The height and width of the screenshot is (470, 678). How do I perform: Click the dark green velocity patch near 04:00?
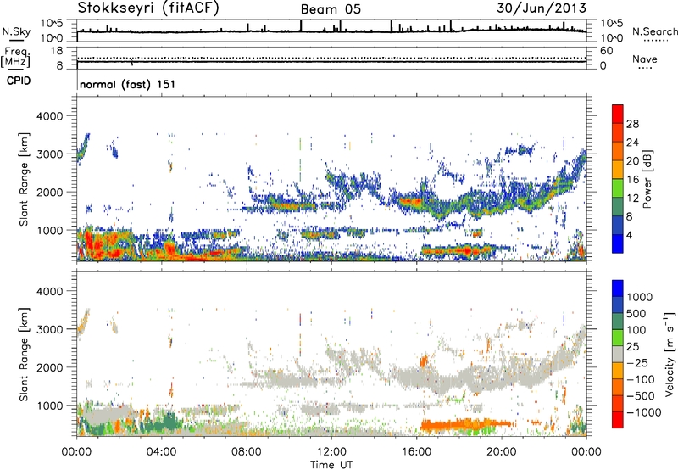click(164, 422)
